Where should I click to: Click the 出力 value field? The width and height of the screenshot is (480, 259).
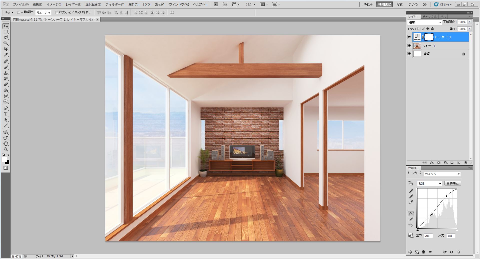coord(428,236)
